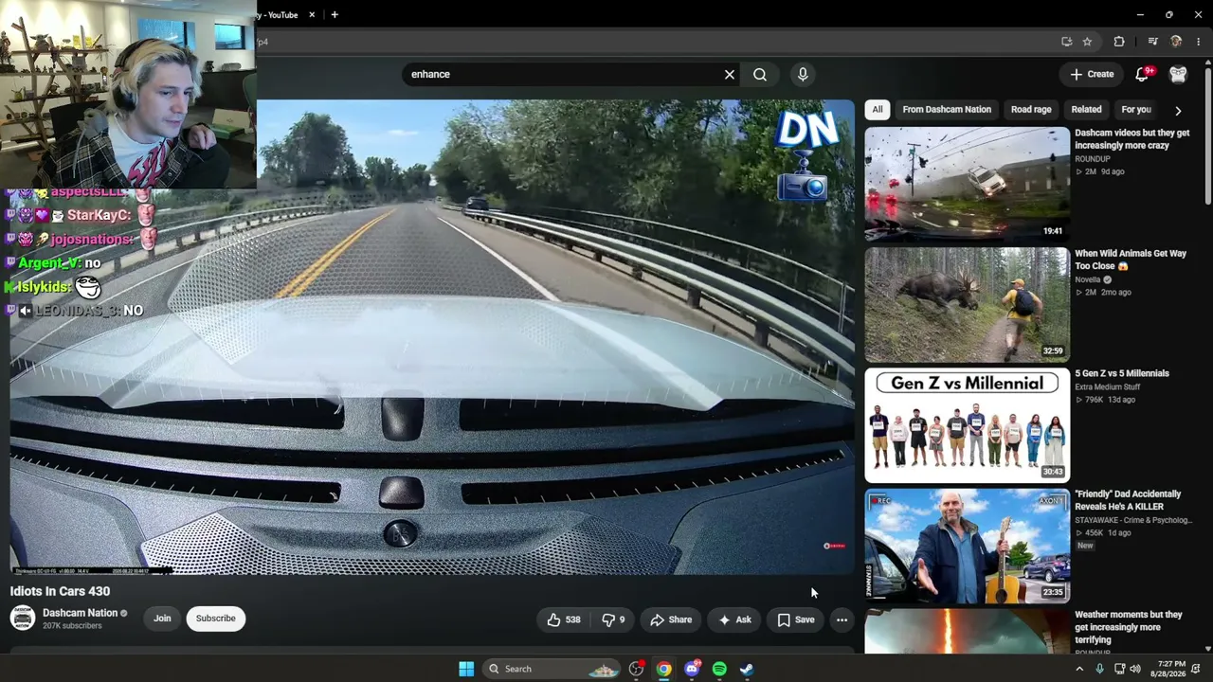
Task: Select the Related chip
Action: click(x=1086, y=110)
